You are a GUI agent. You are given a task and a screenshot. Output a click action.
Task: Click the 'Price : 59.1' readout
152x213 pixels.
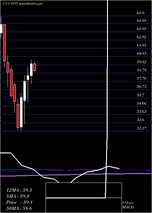click(x=19, y=202)
